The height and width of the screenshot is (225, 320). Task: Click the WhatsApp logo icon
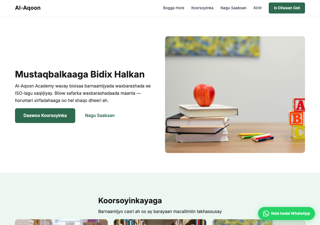(266, 213)
